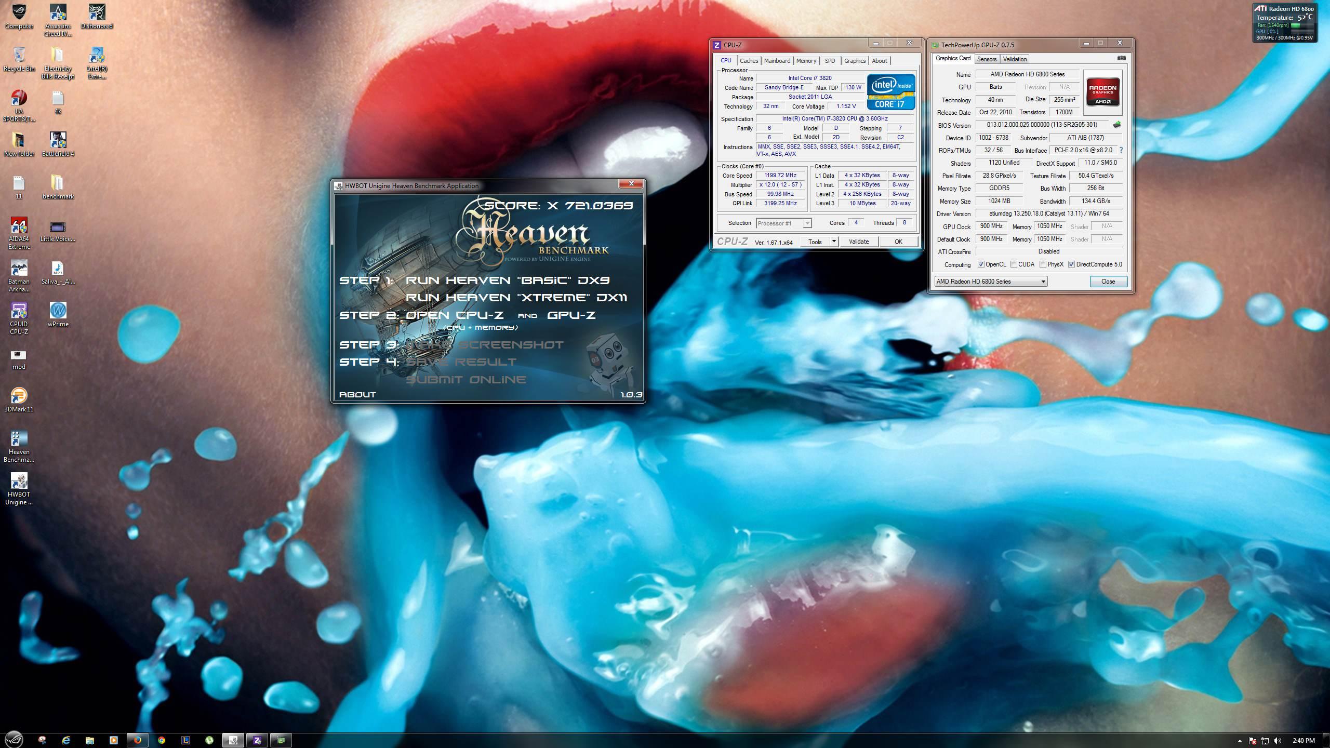Open the 4k text file icon
1330x748 pixels.
coord(58,102)
